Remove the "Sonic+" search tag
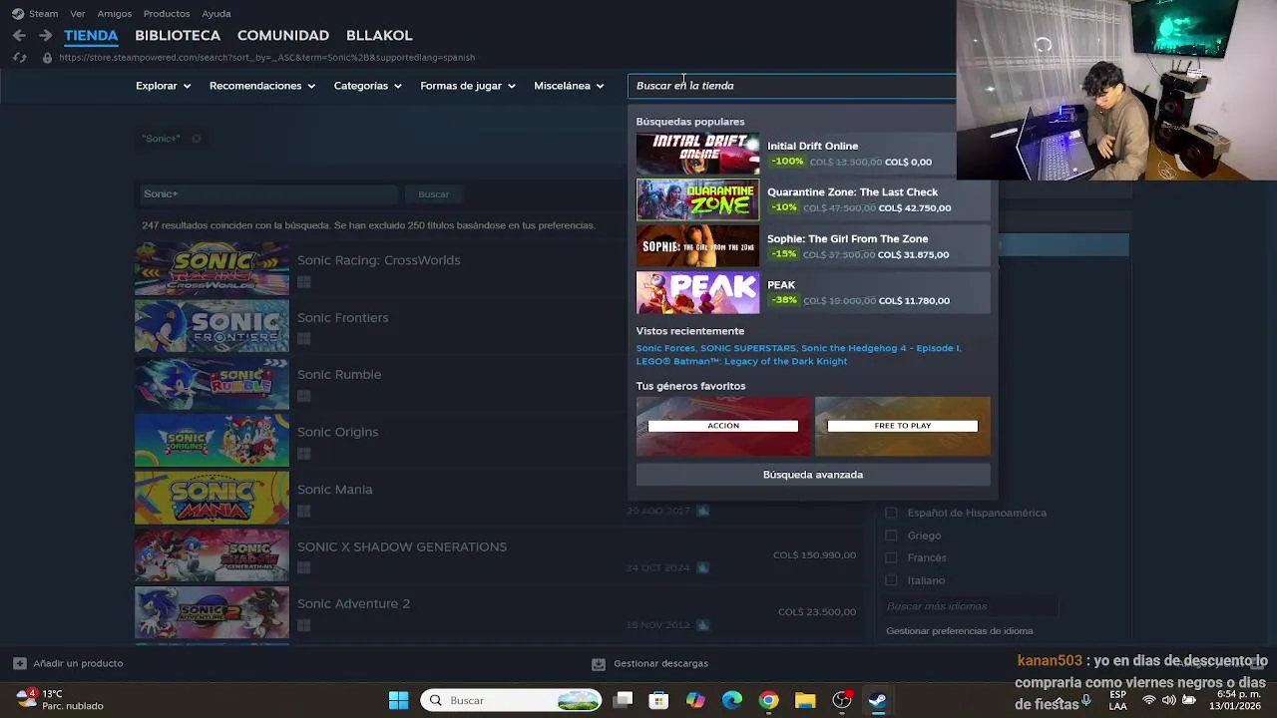This screenshot has width=1277, height=718. [x=197, y=139]
